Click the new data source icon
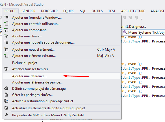 tap(6, 42)
